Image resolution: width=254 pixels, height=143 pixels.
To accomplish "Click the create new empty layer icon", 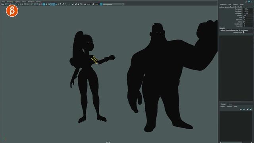I will click(x=248, y=109).
